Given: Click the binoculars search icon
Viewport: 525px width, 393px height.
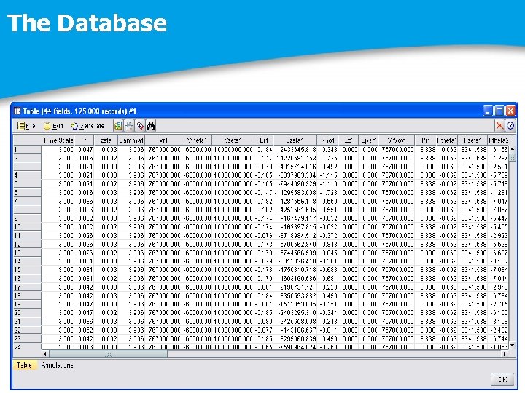Looking at the screenshot, I should (x=151, y=126).
